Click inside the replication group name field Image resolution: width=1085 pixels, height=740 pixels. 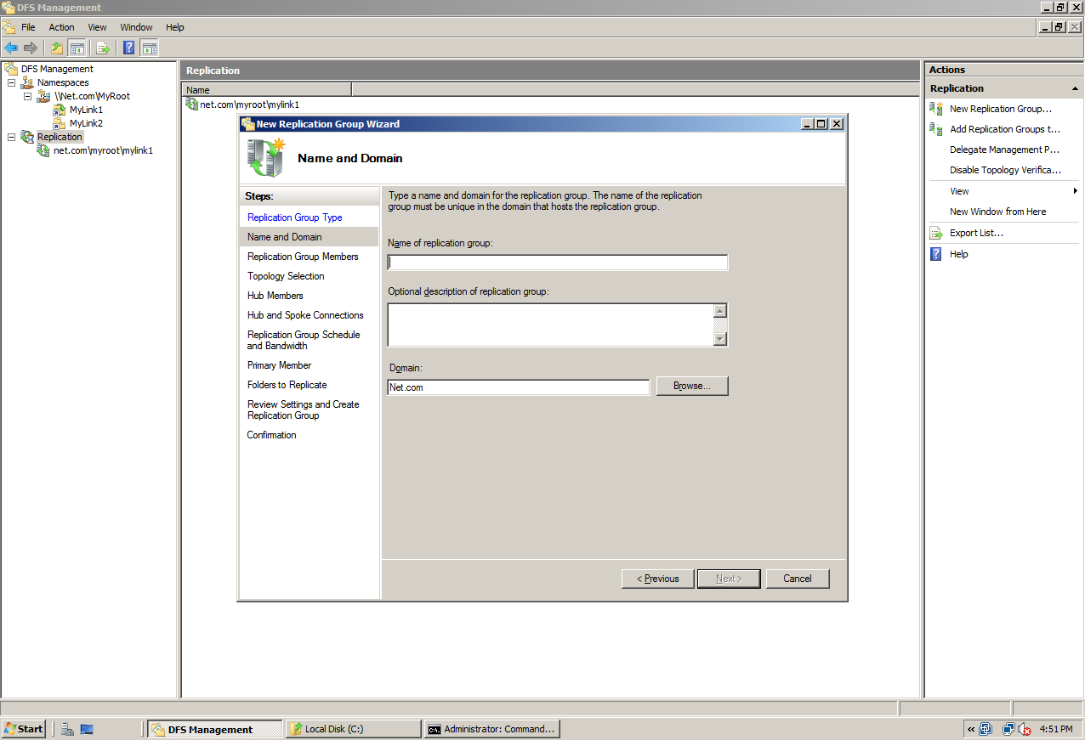557,262
